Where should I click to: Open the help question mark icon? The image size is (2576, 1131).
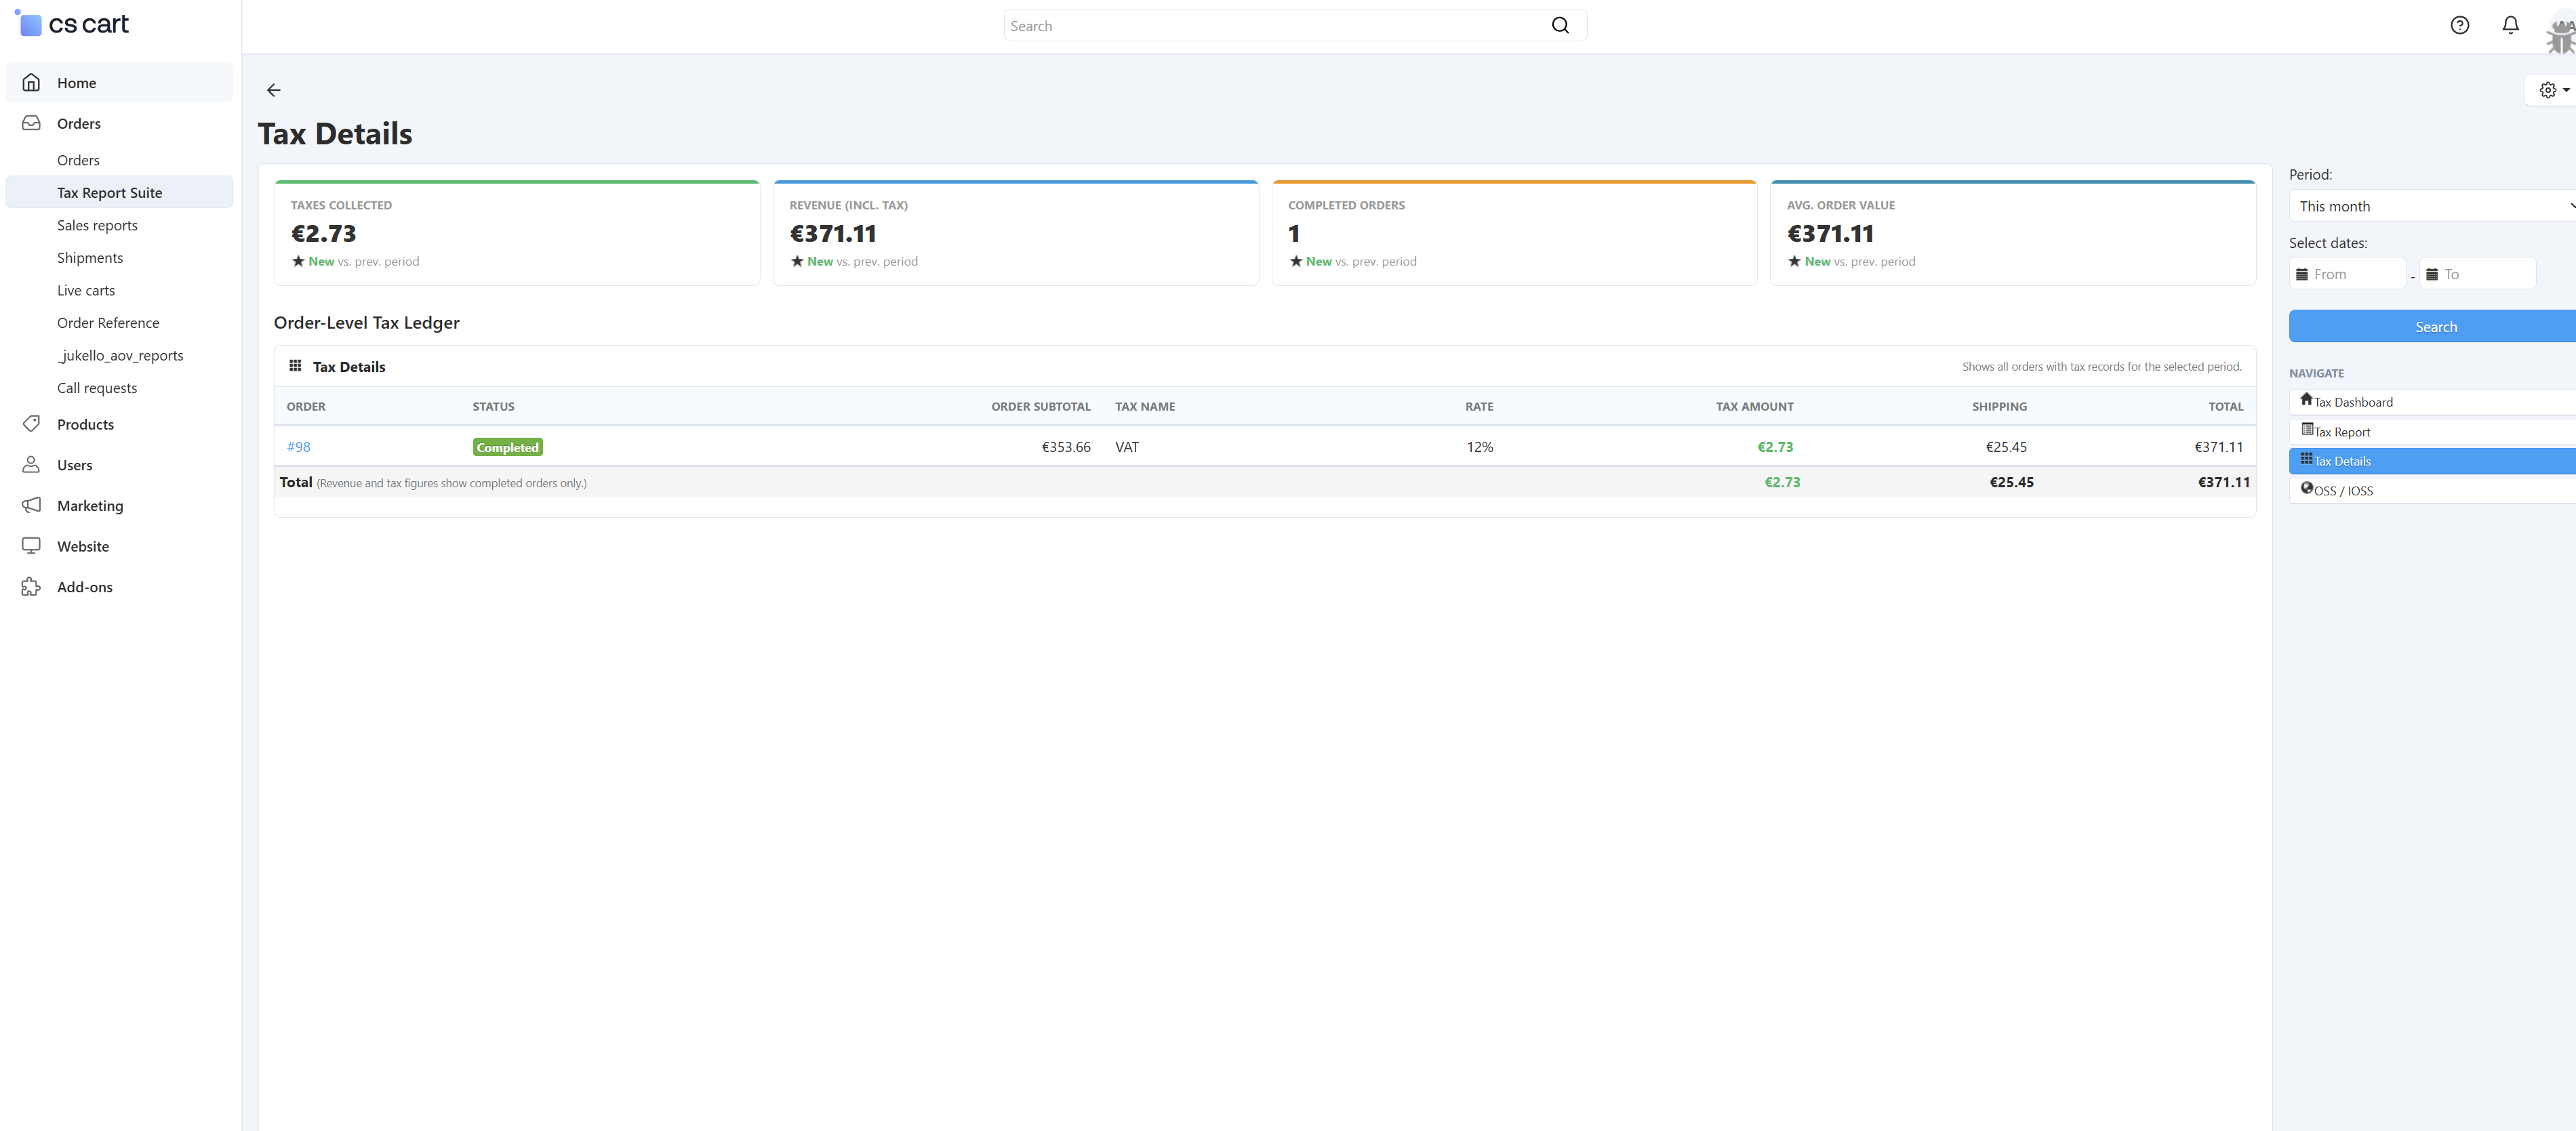[2459, 26]
